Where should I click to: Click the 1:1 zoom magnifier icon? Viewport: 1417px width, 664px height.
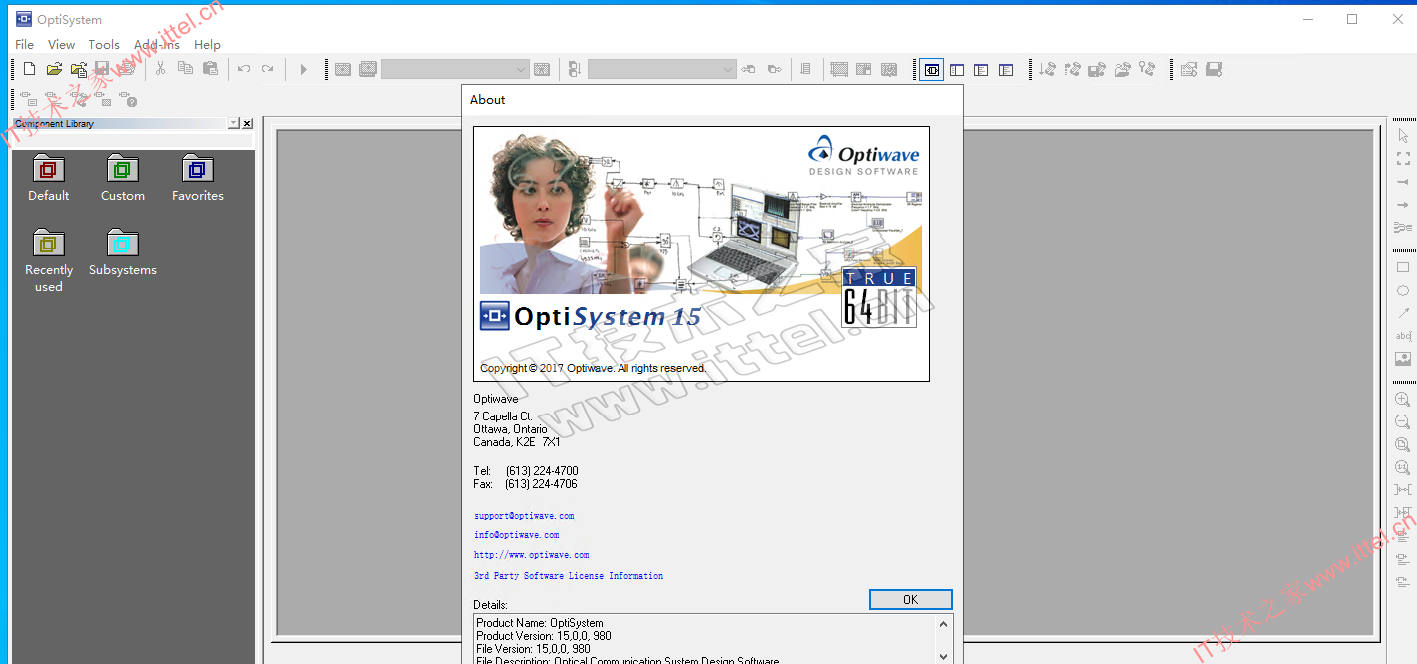click(1403, 467)
